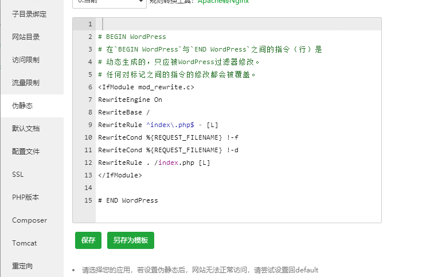Click the '</IfModule>' closing line
Image resolution: width=438 pixels, height=277 pixels.
(x=120, y=175)
